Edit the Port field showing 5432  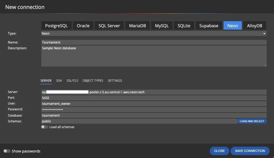[154, 98]
